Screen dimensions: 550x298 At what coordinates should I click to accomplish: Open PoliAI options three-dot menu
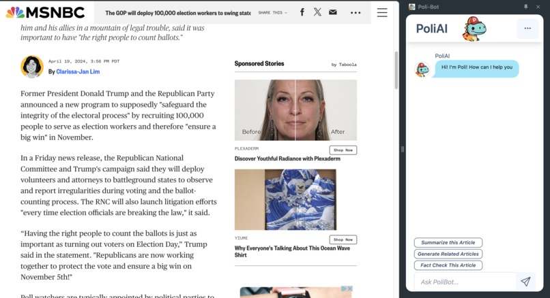click(x=527, y=29)
